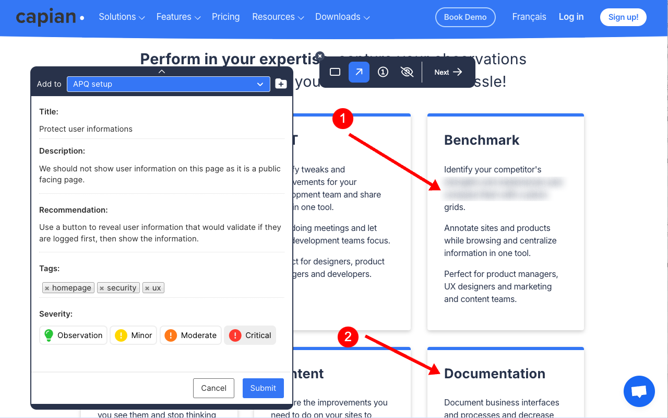The image size is (668, 418).
Task: Click the Sign up! button
Action: (x=623, y=17)
